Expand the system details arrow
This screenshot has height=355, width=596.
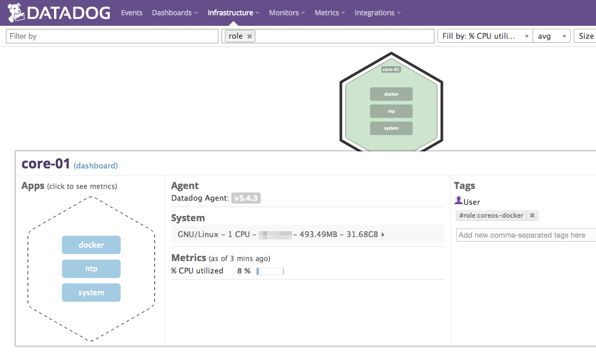click(x=383, y=235)
